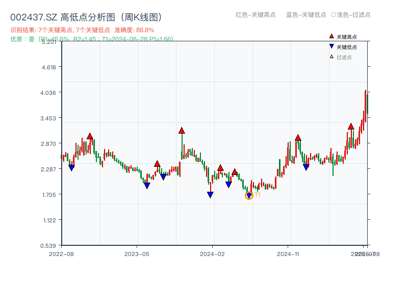
Task: Select the blue low marker between the two 2024 red highs
Action: 228,185
